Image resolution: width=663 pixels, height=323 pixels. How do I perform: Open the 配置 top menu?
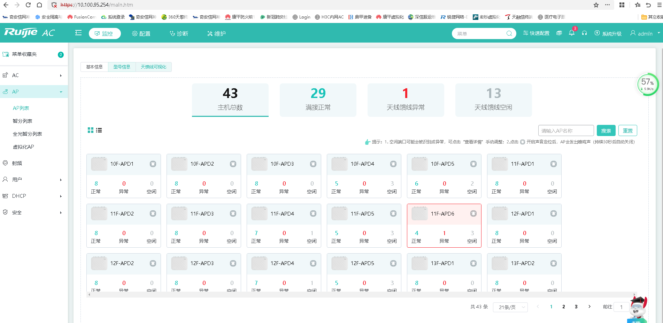tap(141, 33)
